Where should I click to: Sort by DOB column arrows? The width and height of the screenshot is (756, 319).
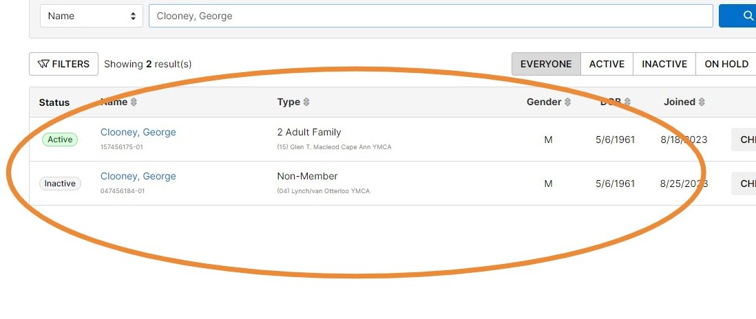[627, 102]
